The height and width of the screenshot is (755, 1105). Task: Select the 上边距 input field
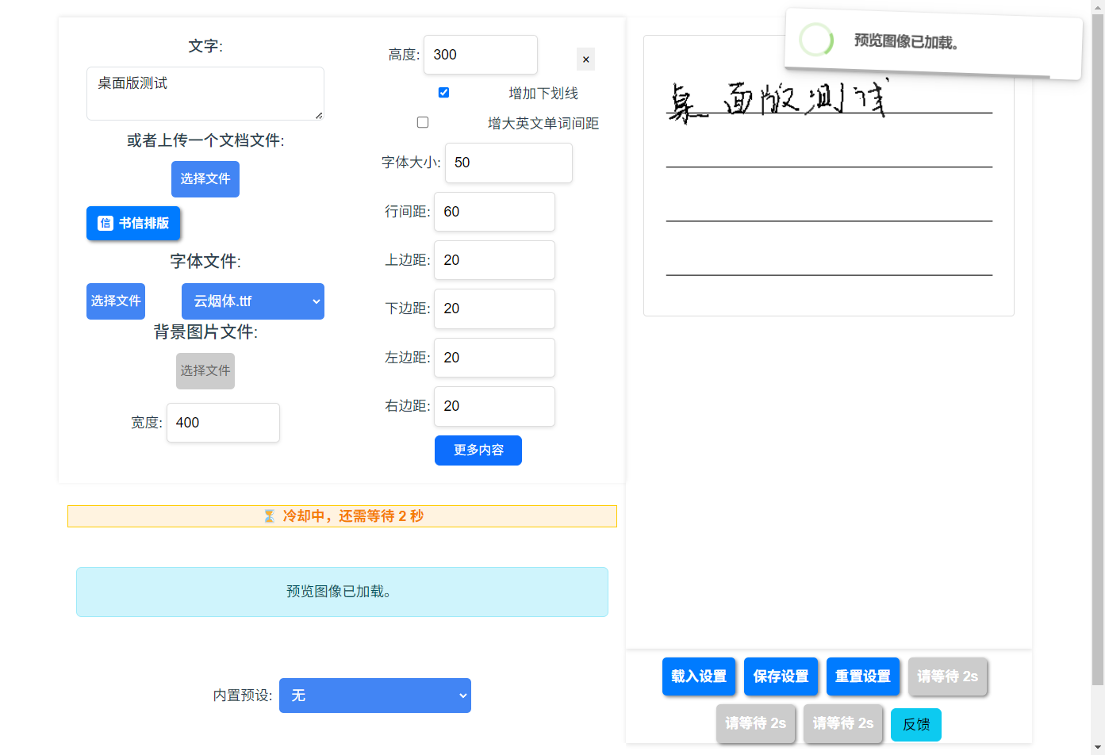click(494, 260)
